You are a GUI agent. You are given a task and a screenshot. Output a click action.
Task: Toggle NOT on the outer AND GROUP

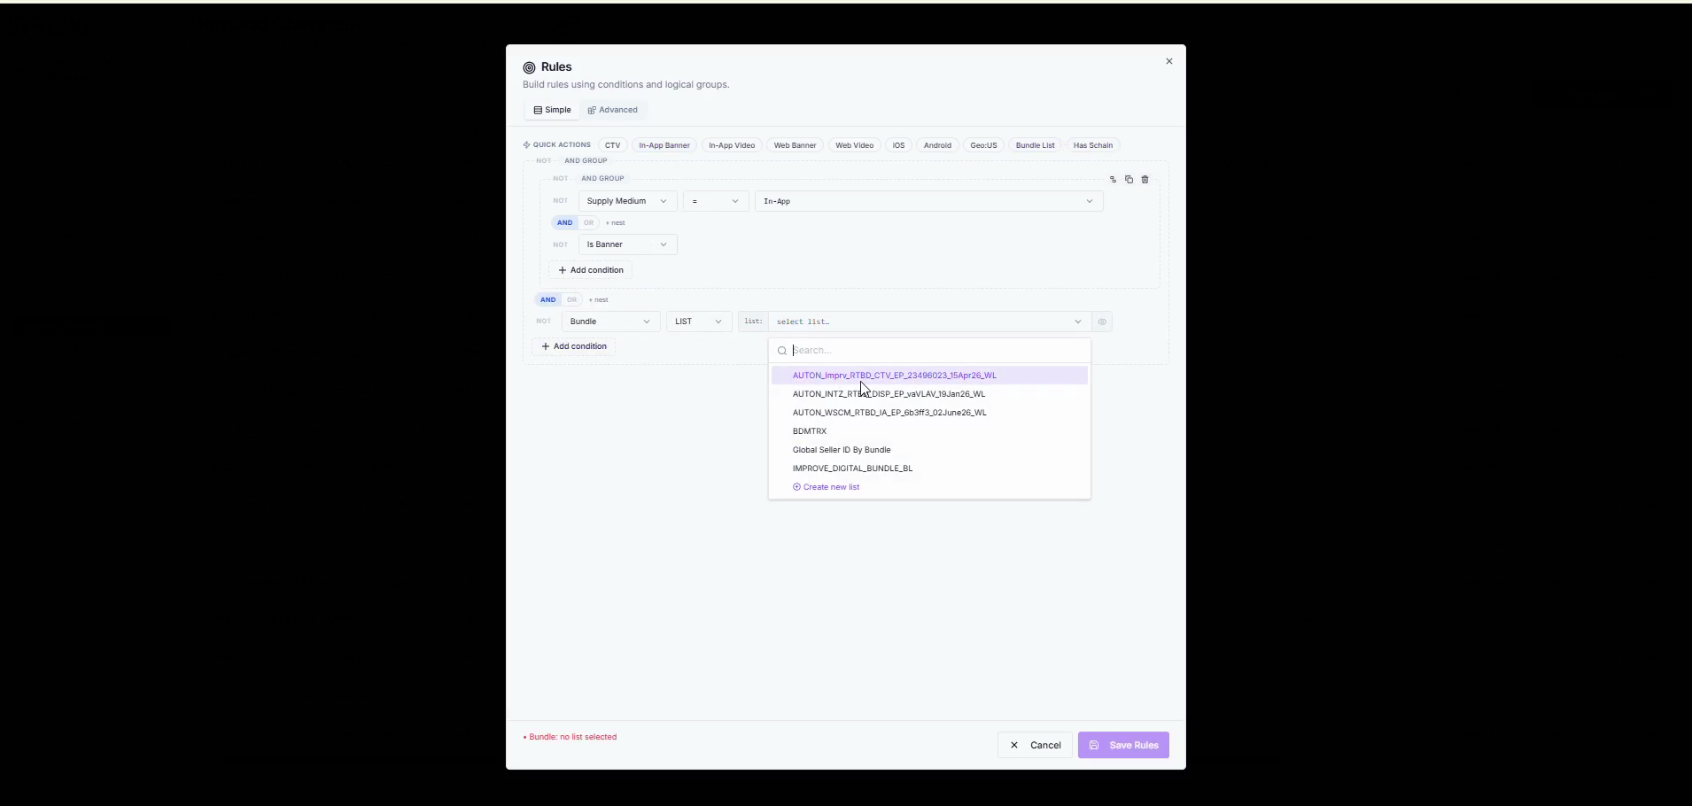coord(543,161)
